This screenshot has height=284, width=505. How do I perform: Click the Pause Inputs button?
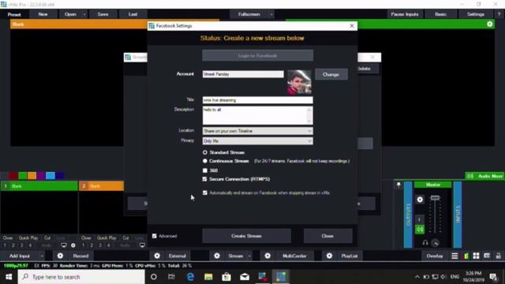coord(405,14)
